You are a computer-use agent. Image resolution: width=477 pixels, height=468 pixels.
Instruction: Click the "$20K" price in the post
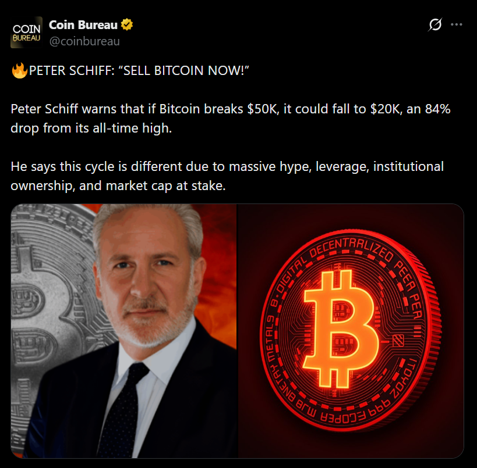[386, 109]
